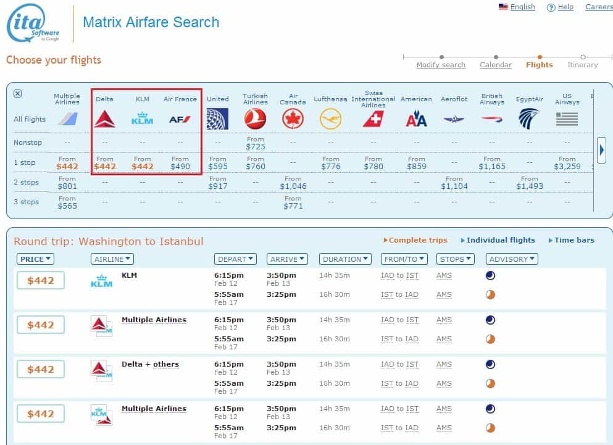Open the AIRLINE filter dropdown
Screen dimensions: 613x445
(x=112, y=259)
